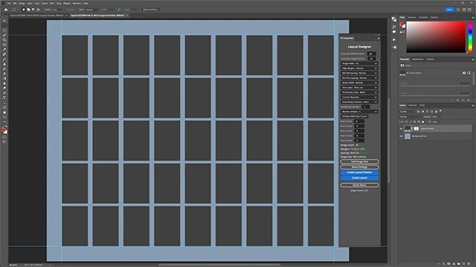Viewport: 476px width, 267px height.
Task: Click the Fill Rows With Row 1 Count button
Action: (x=355, y=116)
